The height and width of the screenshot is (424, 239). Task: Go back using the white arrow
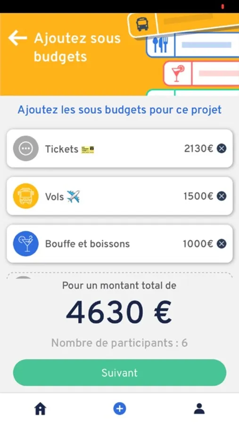point(17,38)
